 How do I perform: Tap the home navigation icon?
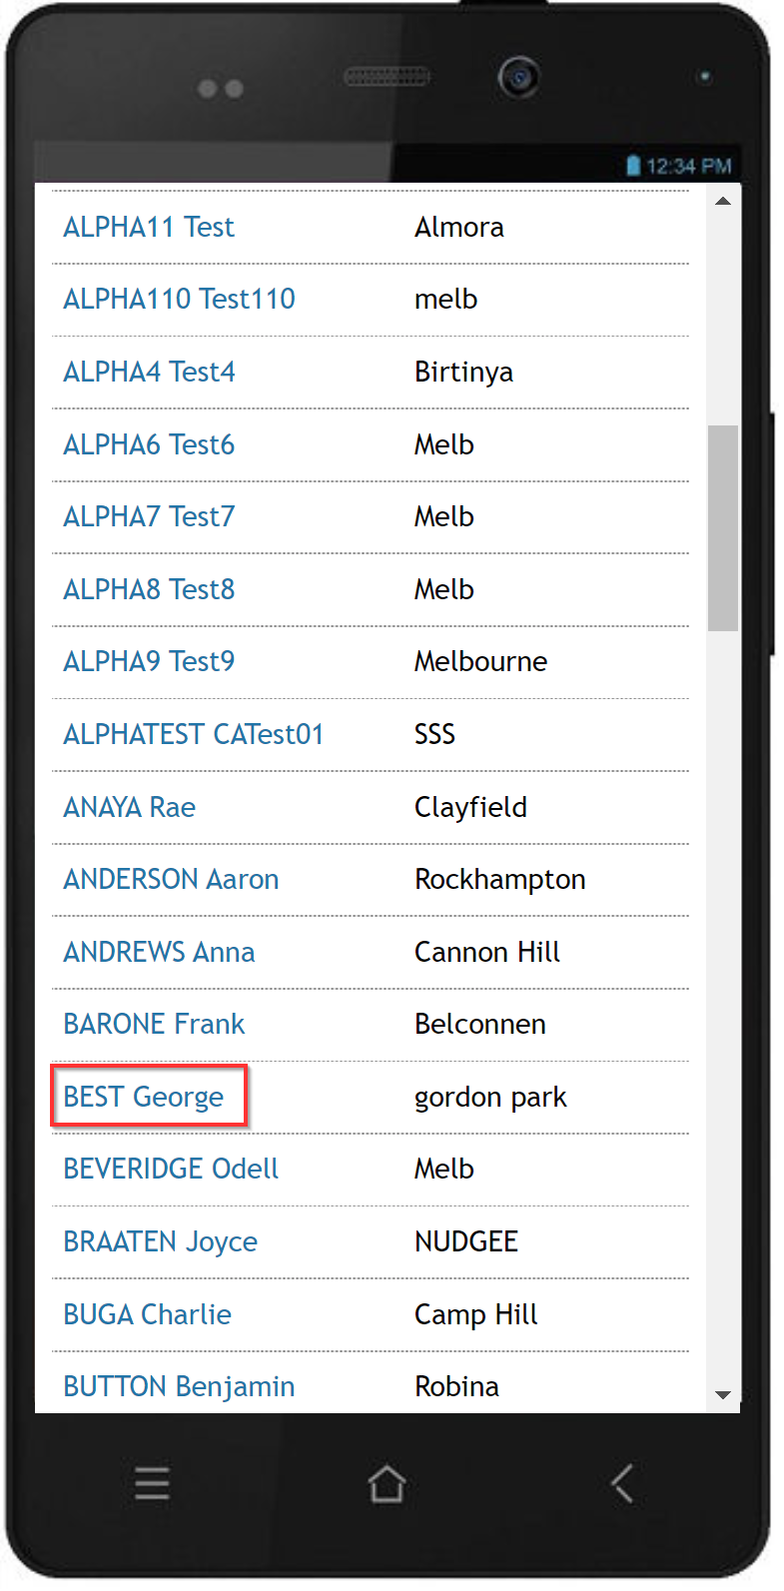387,1484
